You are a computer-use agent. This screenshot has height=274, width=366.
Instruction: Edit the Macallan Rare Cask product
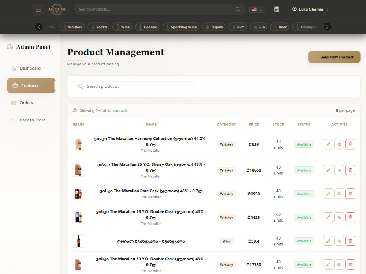[x=328, y=194]
